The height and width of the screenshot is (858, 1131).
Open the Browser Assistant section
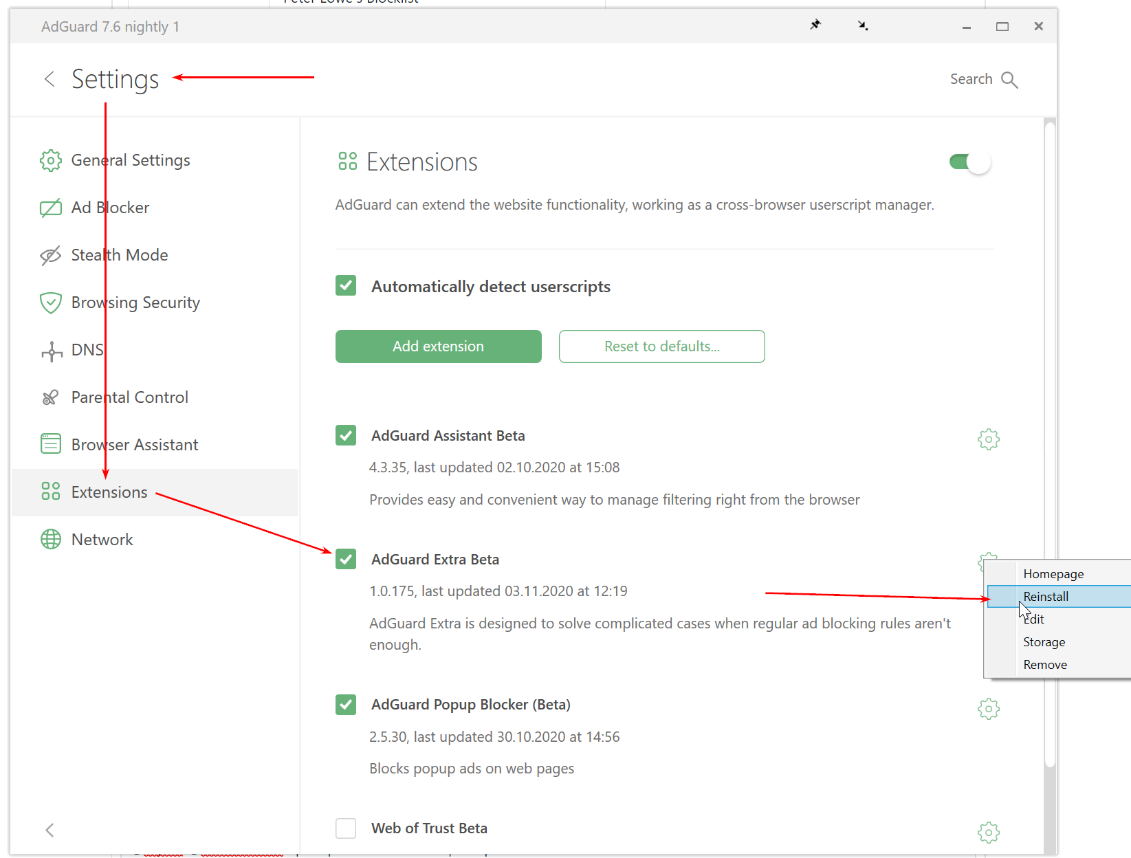coord(155,445)
